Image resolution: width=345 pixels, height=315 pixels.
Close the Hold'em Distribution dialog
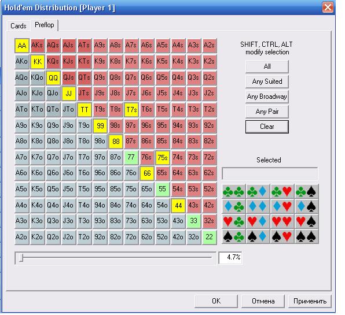328,8
